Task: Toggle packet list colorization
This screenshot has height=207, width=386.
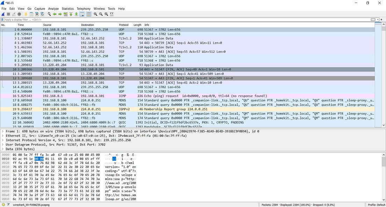Action: (89, 14)
